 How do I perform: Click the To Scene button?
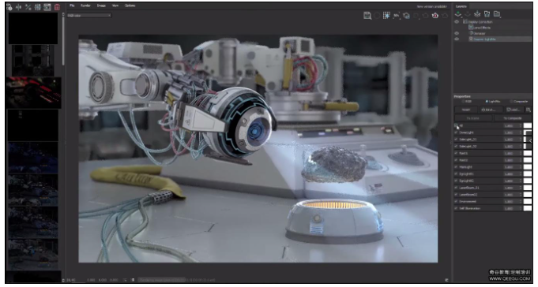click(473, 118)
